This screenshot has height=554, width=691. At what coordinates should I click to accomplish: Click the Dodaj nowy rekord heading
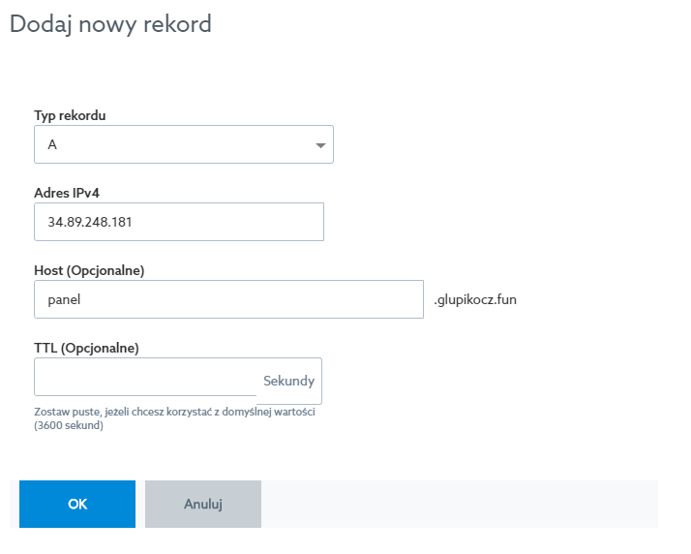[110, 24]
